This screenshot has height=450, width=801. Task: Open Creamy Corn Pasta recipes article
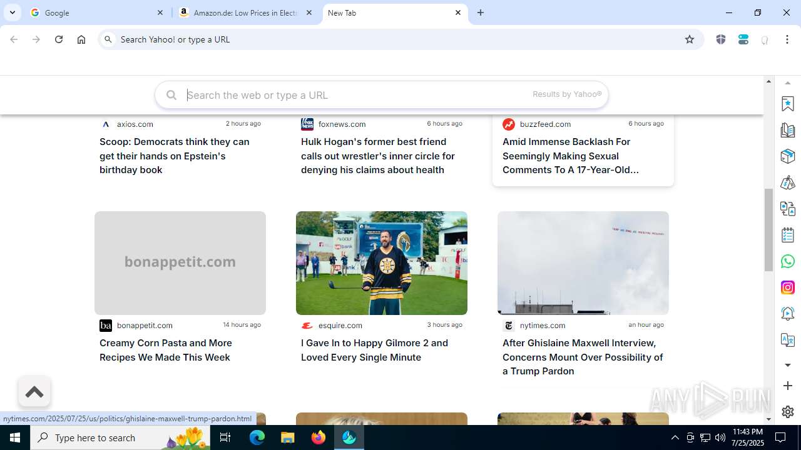pos(166,350)
